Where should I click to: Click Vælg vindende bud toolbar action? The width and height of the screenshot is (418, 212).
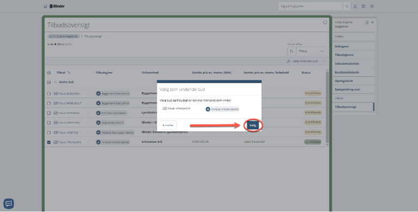coord(302,61)
